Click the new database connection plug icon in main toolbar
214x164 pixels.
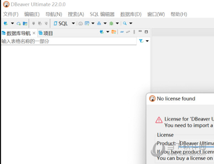(x=6, y=24)
